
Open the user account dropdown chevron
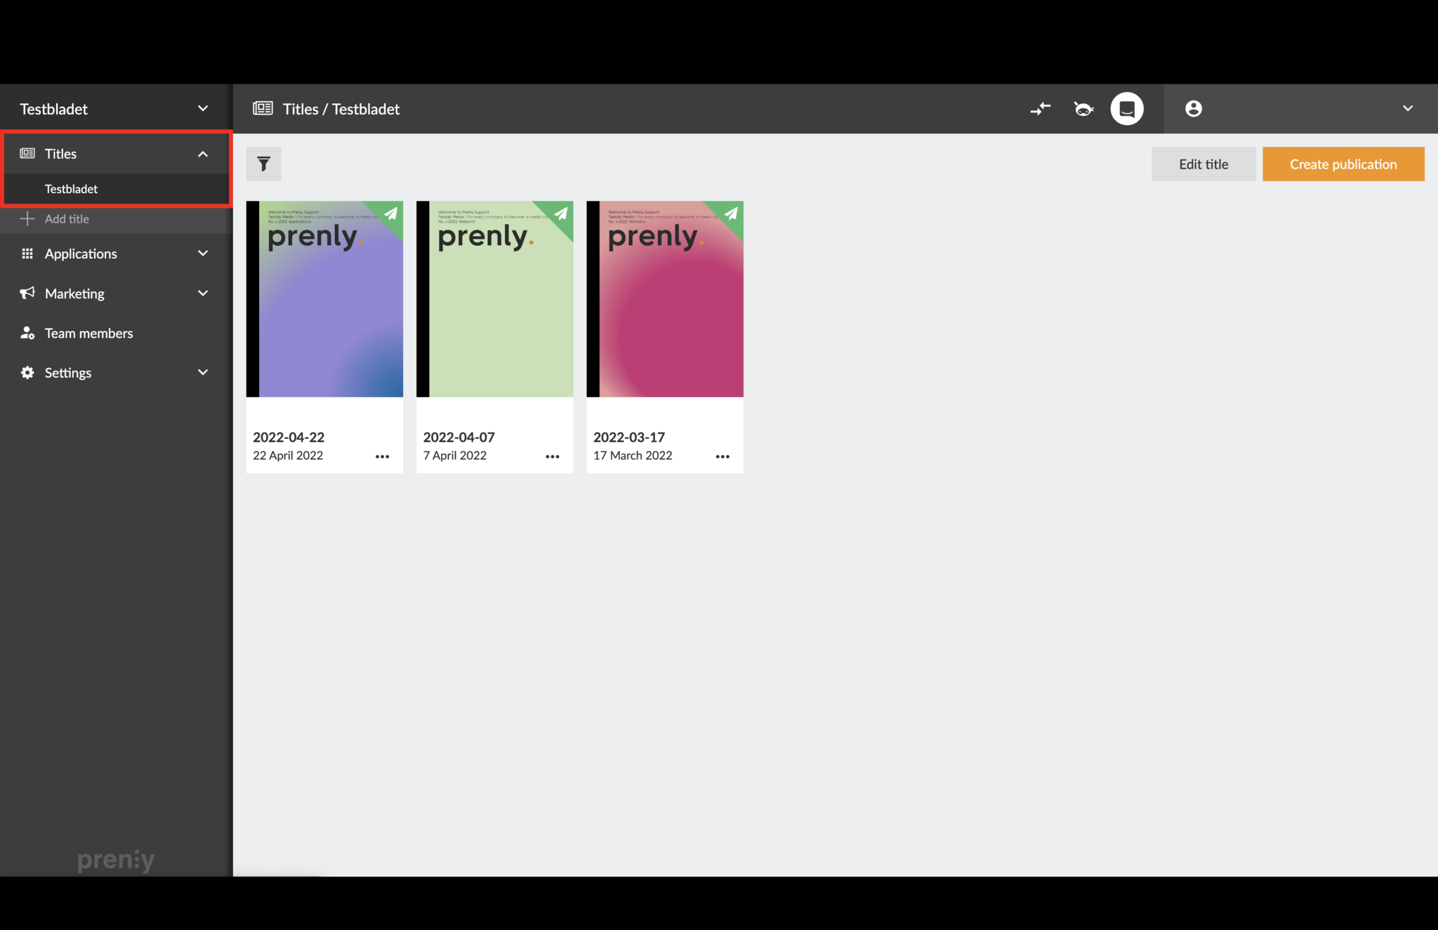click(1407, 109)
